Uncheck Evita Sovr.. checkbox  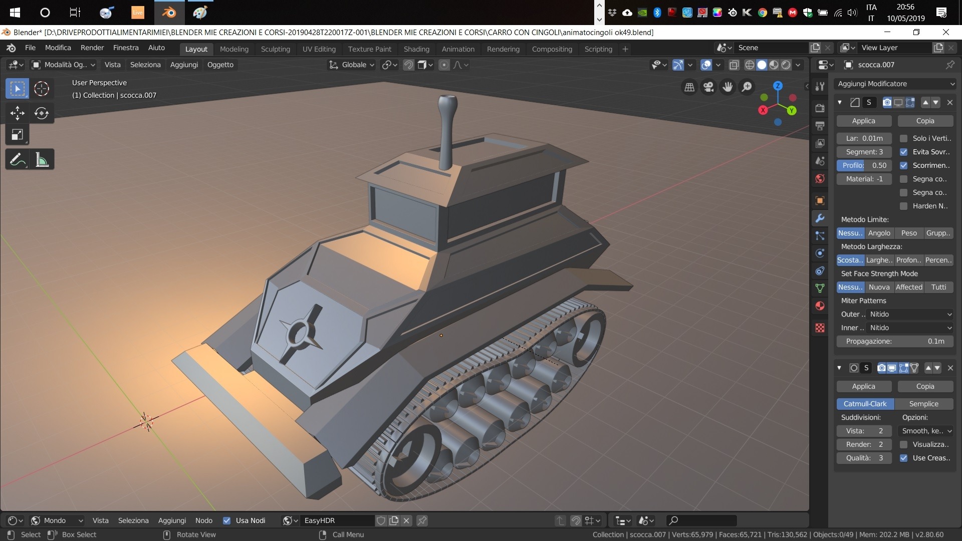tap(903, 152)
